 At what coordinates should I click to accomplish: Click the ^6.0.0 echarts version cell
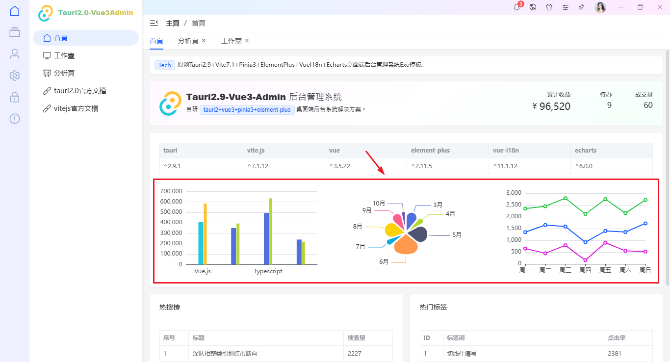612,166
